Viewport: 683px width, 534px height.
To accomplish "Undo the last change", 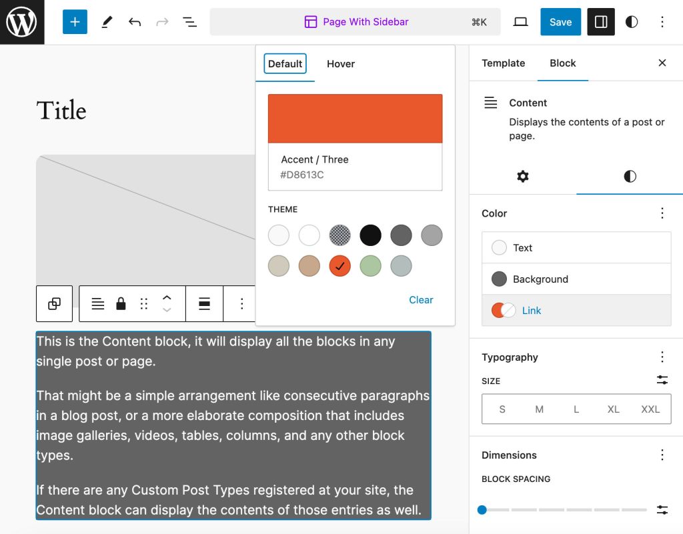I will [x=134, y=21].
